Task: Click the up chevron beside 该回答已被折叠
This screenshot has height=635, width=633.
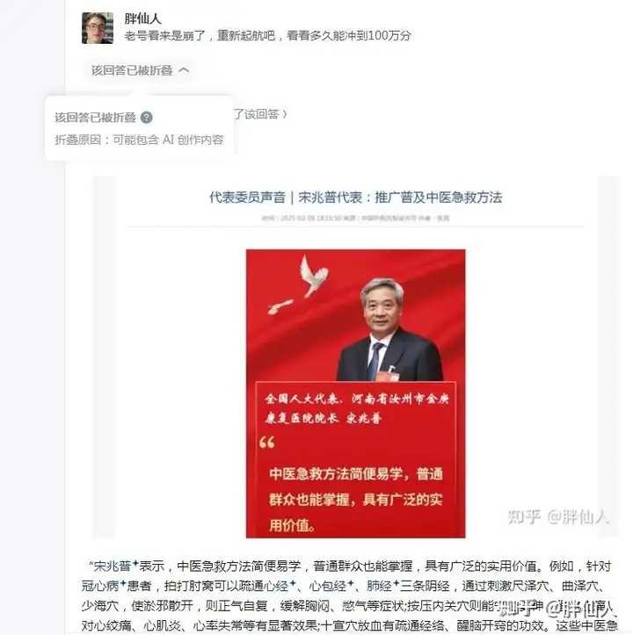Action: click(184, 70)
